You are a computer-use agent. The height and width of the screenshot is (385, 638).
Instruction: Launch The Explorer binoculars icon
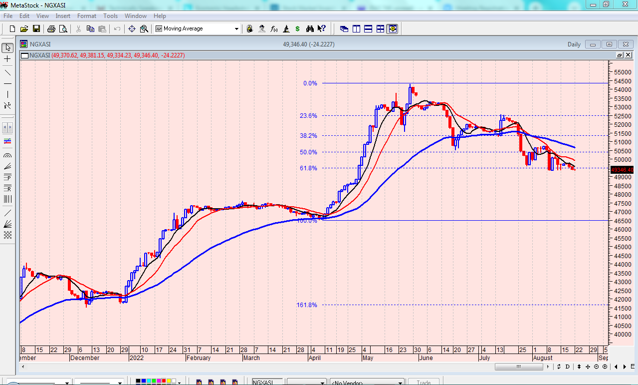310,29
